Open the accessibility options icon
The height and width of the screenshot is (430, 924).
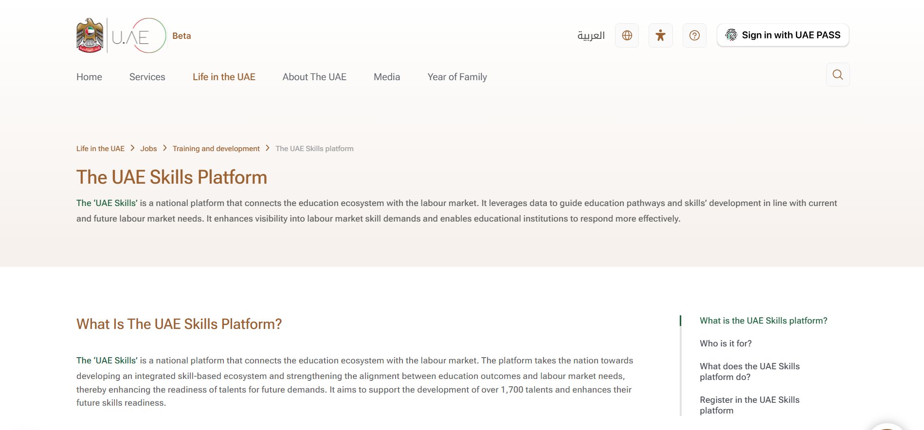(660, 35)
